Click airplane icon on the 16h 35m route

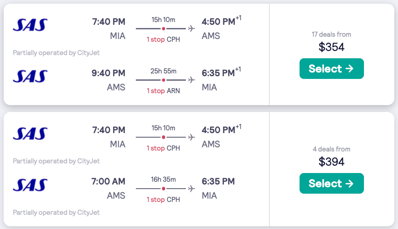(191, 188)
